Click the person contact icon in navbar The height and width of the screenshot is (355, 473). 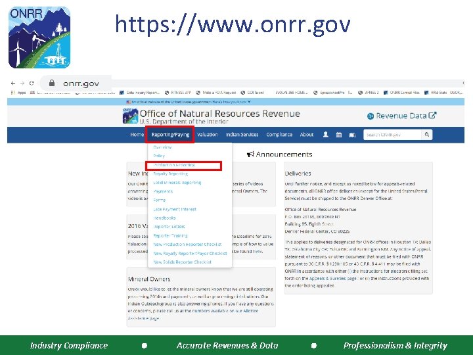[325, 135]
